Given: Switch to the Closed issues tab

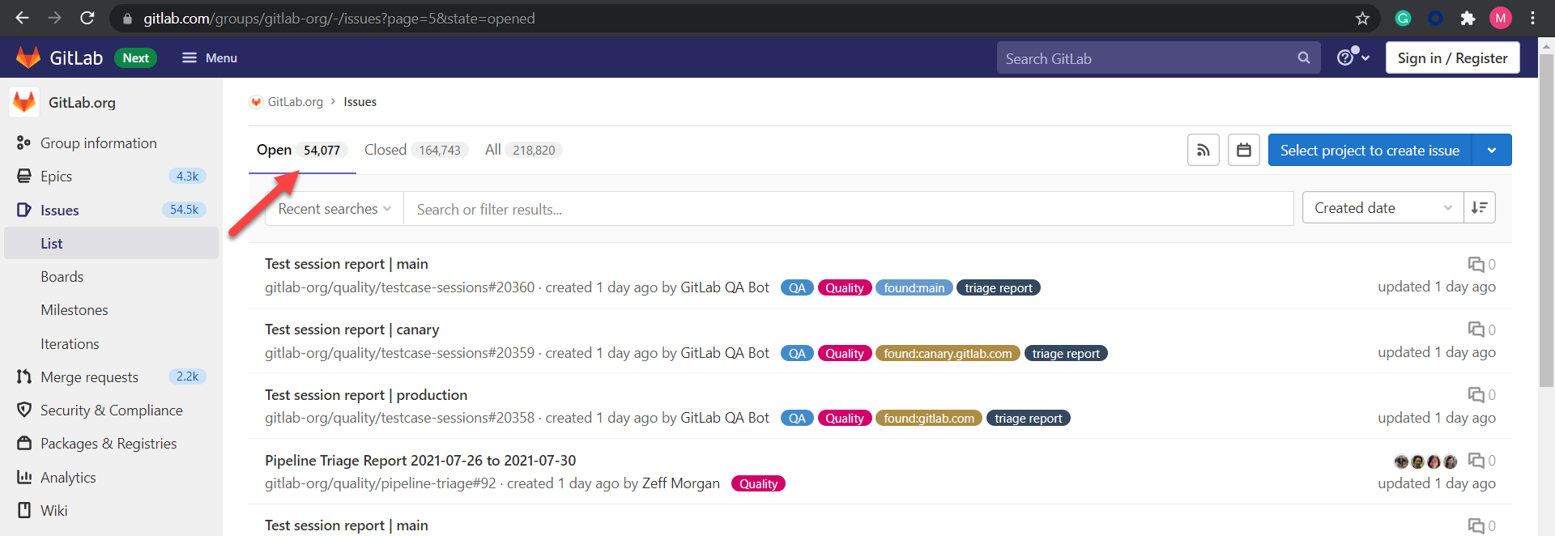Looking at the screenshot, I should tap(415, 150).
